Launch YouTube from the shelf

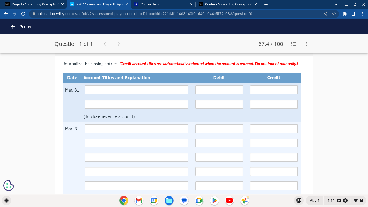(x=229, y=201)
